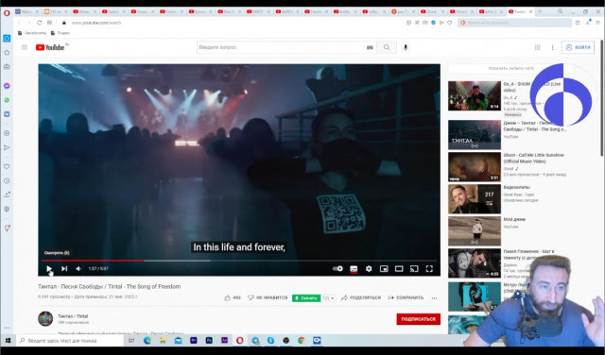The width and height of the screenshot is (605, 355).
Task: Open the 'Видеоклипы' playlist with 217 videos
Action: pos(475,199)
